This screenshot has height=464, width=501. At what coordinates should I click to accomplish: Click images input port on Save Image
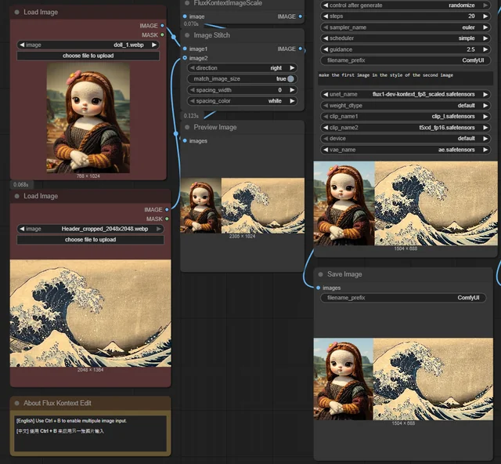coord(319,288)
